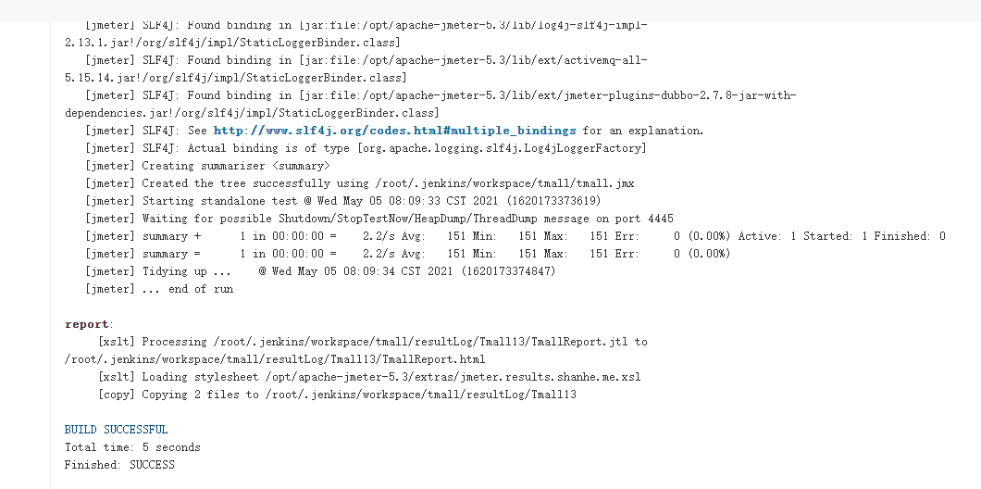
Task: Click the Starting standalone test line
Action: (342, 201)
